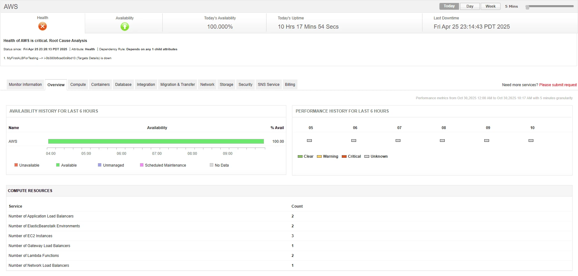Screen dimensions: 578x276
Task: Click the 06 hour performance status marker
Action: [x=354, y=141]
